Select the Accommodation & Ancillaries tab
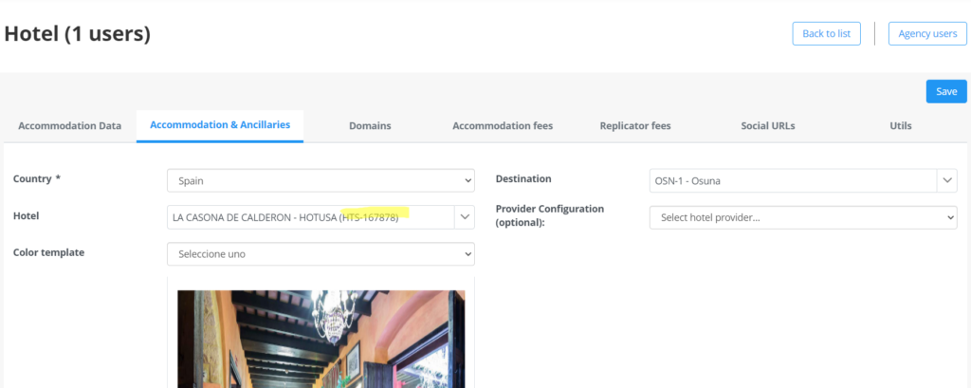The image size is (971, 388). click(220, 124)
